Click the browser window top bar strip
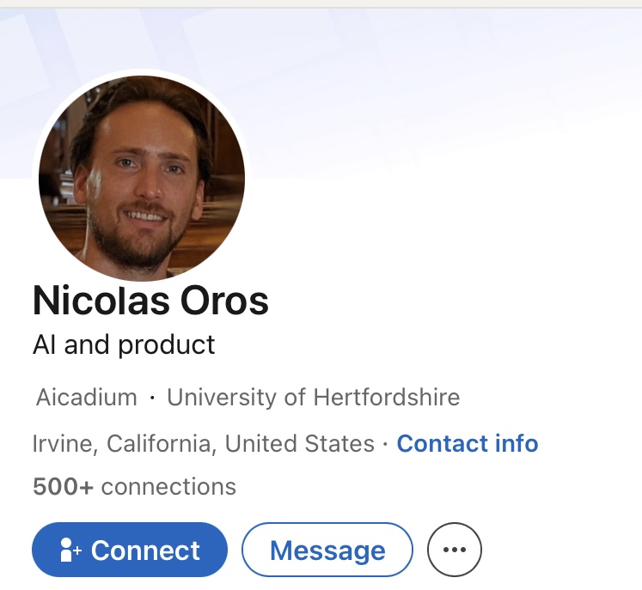 tap(321, 3)
